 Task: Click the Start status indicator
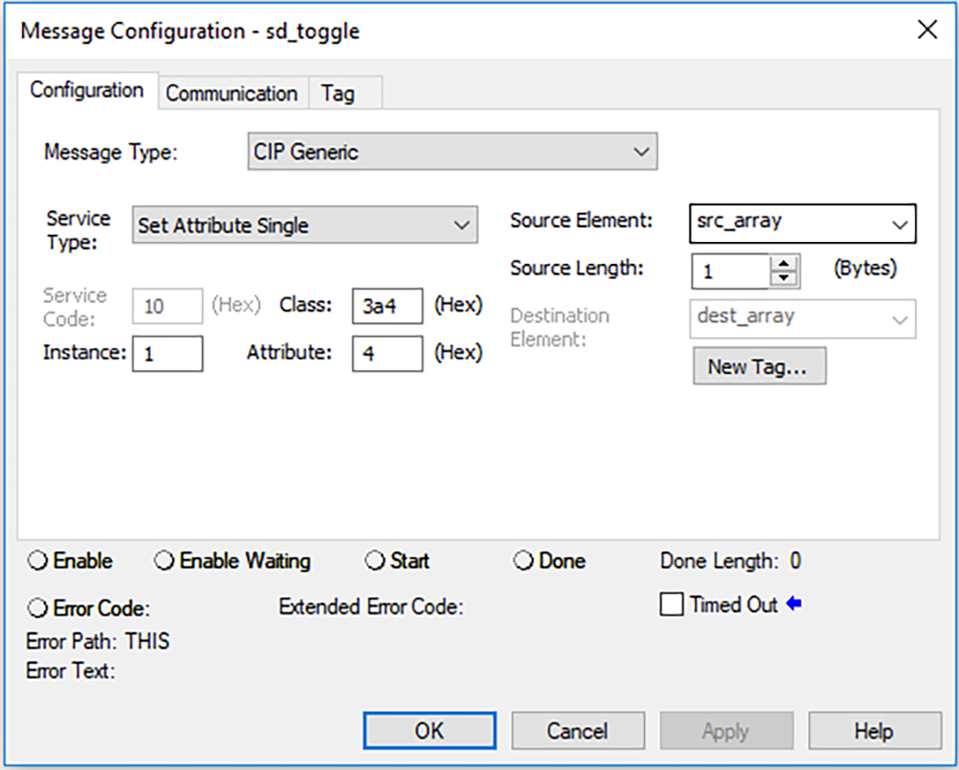click(x=374, y=561)
